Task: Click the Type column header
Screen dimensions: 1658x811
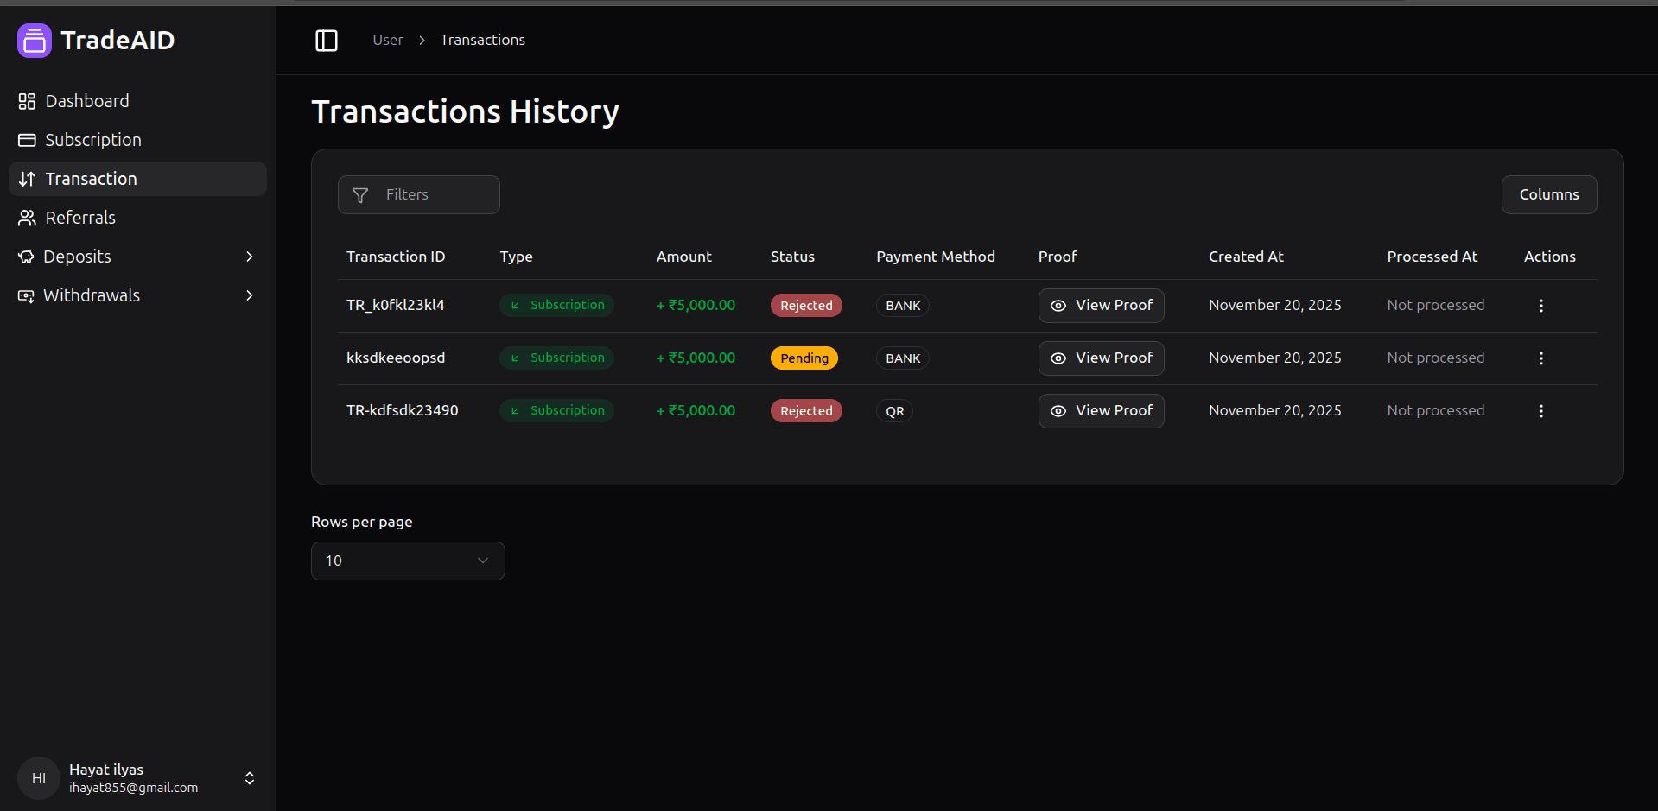Action: click(517, 257)
